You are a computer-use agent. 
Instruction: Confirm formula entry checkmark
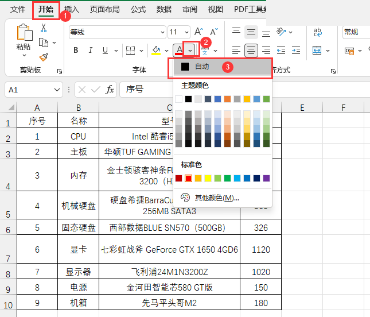[96, 90]
